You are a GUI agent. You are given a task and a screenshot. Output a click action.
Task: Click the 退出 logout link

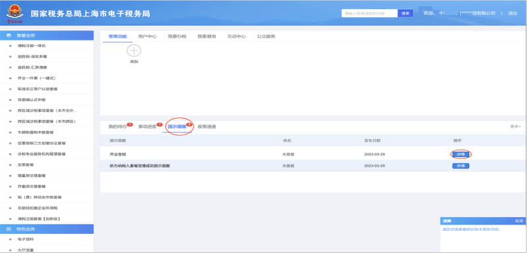tap(513, 13)
